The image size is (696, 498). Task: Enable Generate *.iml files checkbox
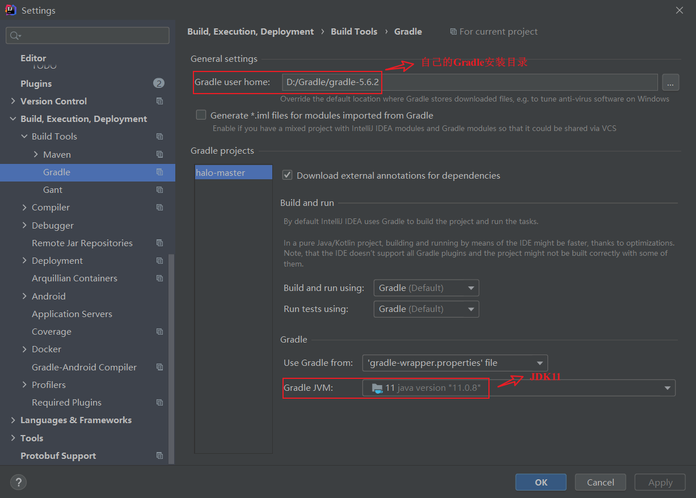click(x=201, y=115)
